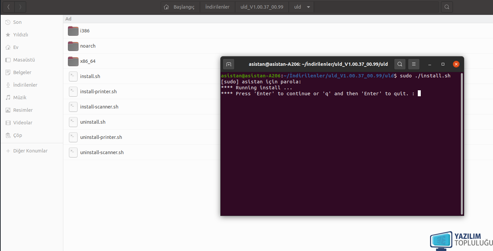Click the 'sudo ./install.sh' command text
This screenshot has width=493, height=251.
point(425,76)
